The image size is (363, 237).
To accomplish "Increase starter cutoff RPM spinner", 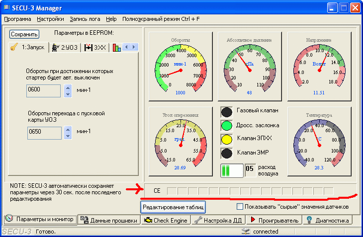I will [68, 88].
